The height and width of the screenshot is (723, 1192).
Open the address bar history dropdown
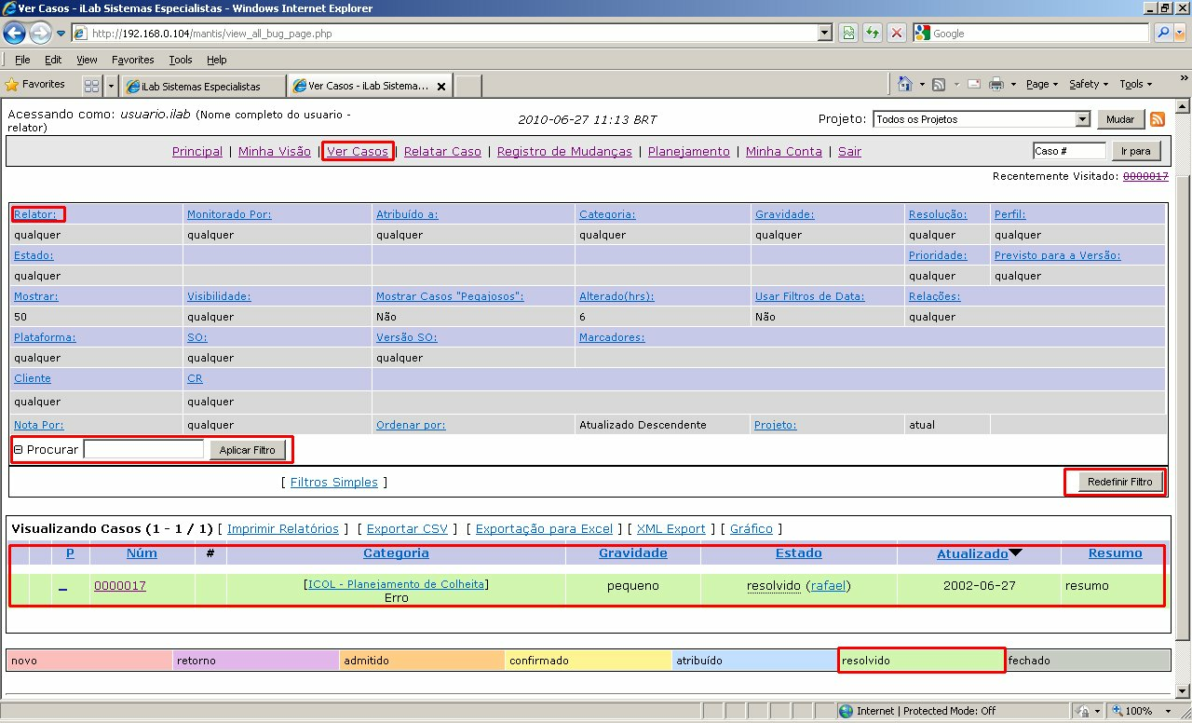pyautogui.click(x=825, y=34)
